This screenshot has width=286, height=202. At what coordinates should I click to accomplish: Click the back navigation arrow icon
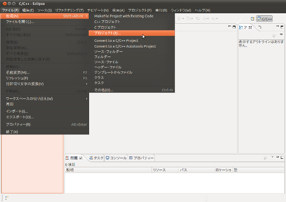tap(204, 19)
